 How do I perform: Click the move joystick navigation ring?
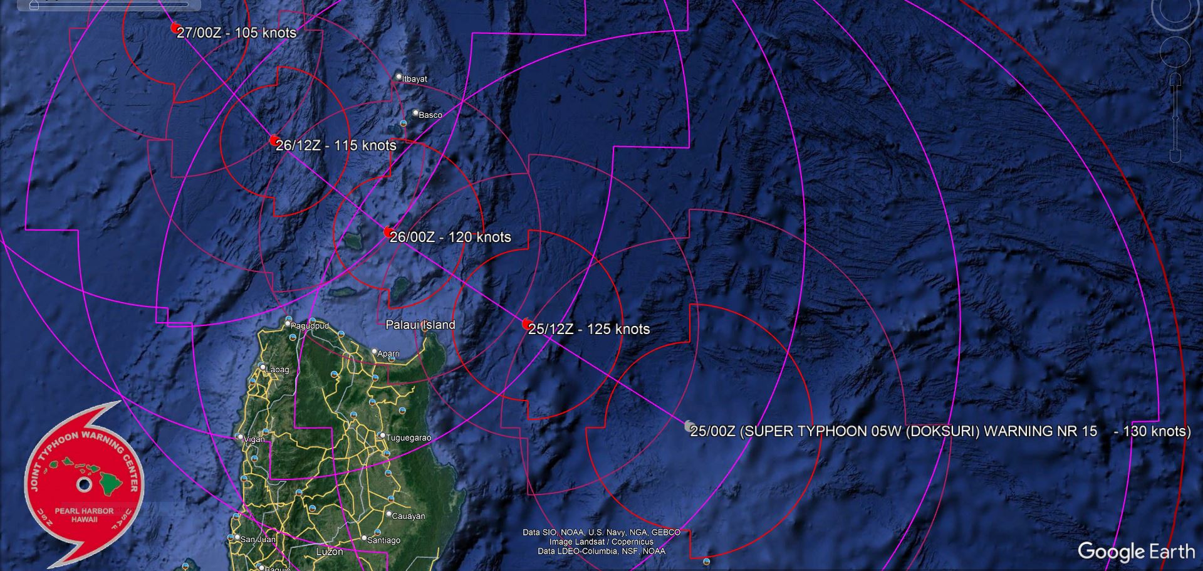(x=1175, y=50)
